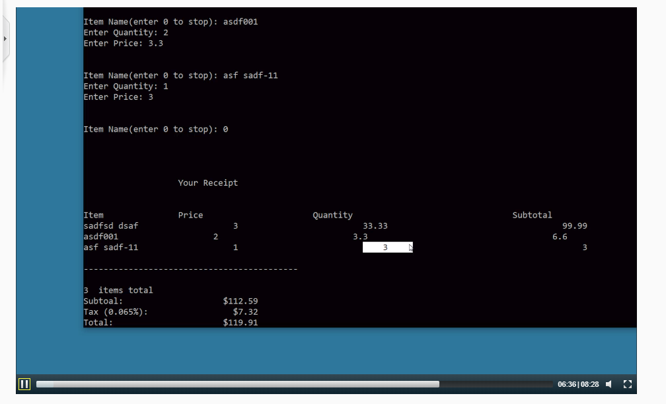Click the quantity input showing 3
This screenshot has width=666, height=404.
pyautogui.click(x=387, y=247)
